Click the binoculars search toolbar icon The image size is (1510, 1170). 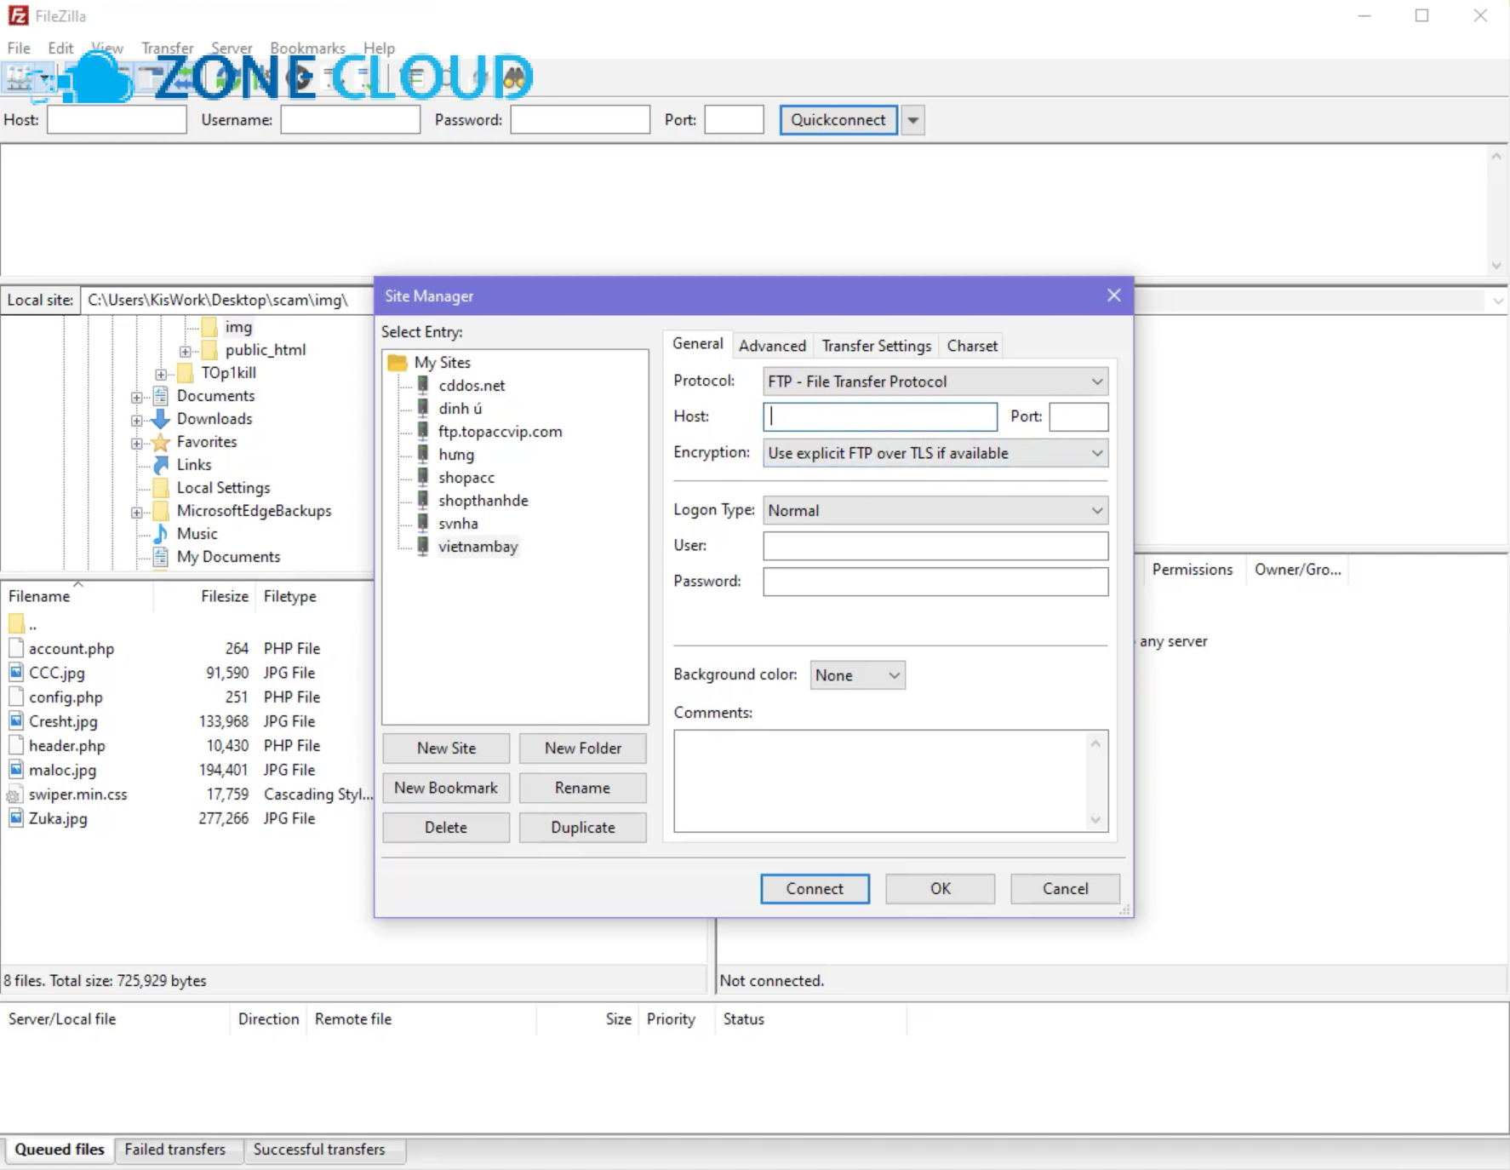(514, 78)
